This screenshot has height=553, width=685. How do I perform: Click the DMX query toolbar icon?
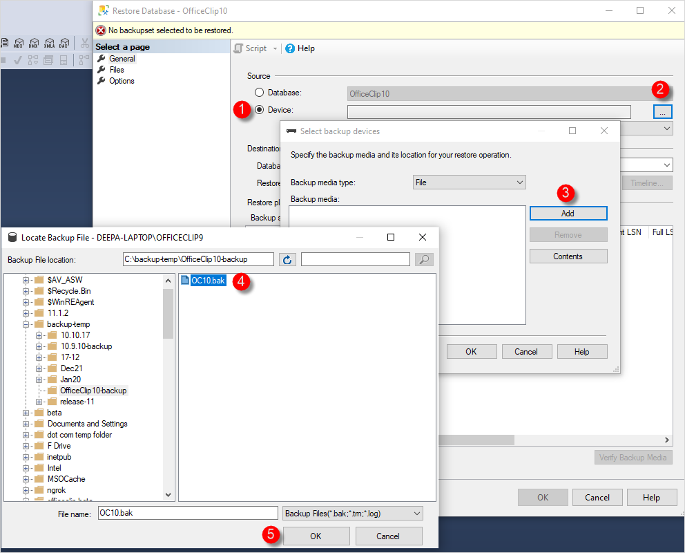coord(34,43)
